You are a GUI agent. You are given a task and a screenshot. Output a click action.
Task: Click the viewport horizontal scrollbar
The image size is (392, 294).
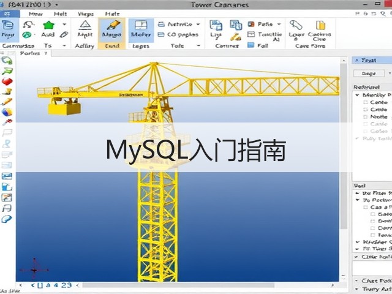pyautogui.click(x=178, y=285)
